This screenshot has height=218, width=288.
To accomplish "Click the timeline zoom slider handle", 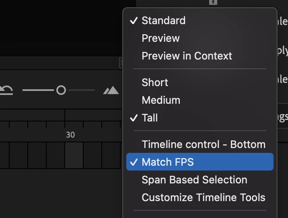I will coord(61,90).
